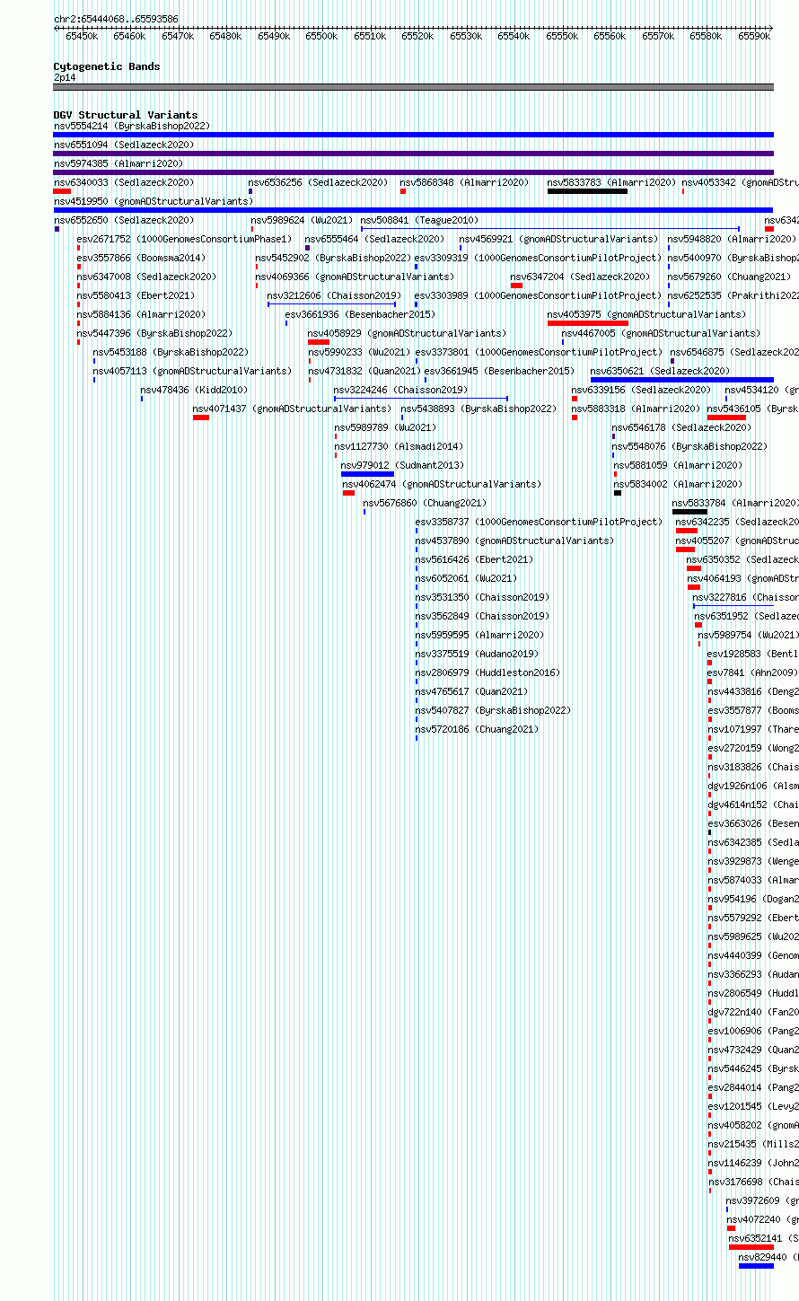Click the thin blue span under nsv3224246

tap(421, 399)
